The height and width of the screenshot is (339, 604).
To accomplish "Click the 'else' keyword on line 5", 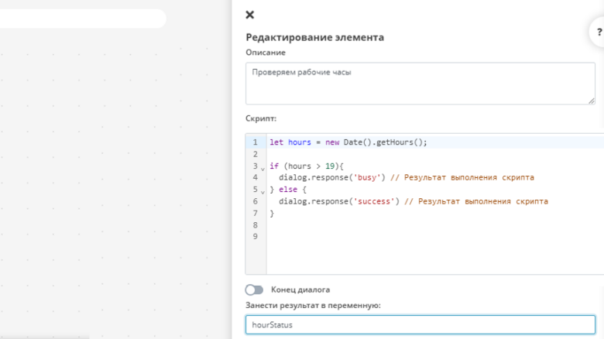I will (288, 190).
